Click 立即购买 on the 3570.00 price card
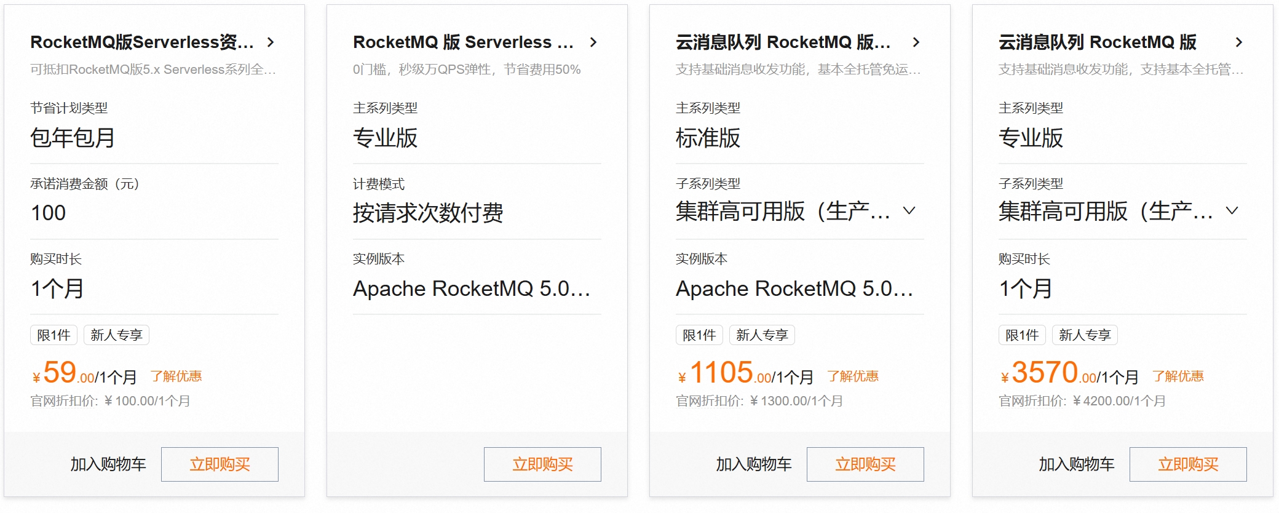Viewport: 1279px width, 513px height. (1188, 464)
